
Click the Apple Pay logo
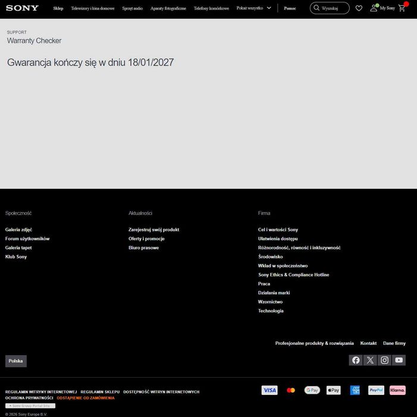point(334,390)
